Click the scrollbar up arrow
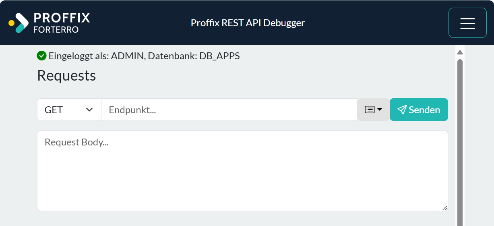Screen dimensions: 494x226 460,52
